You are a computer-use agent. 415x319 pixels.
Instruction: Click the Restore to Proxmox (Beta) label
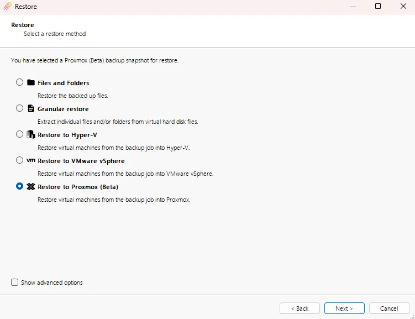78,187
